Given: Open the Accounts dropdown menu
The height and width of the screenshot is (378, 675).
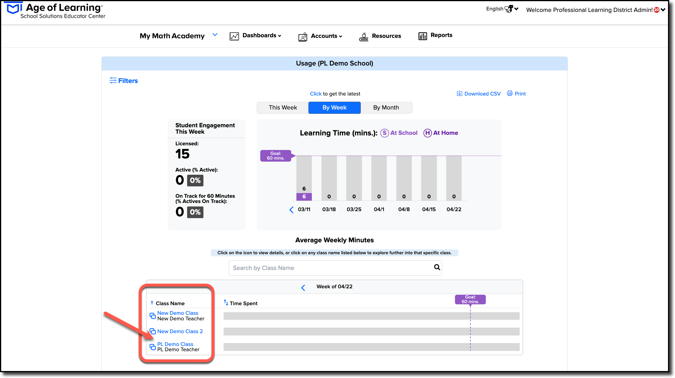Looking at the screenshot, I should pos(326,36).
